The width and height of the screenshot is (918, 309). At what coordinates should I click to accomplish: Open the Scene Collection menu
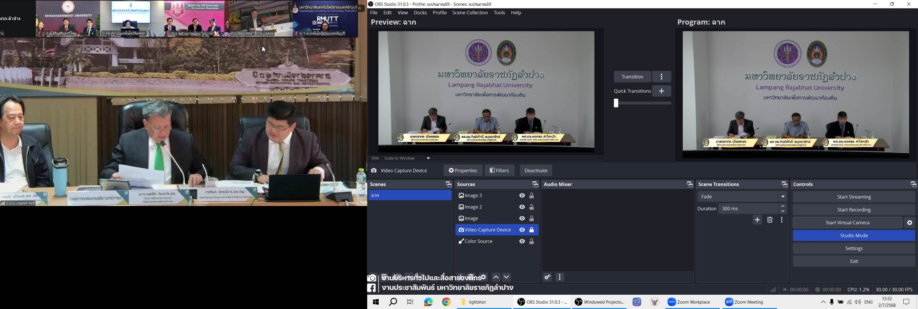coord(470,13)
